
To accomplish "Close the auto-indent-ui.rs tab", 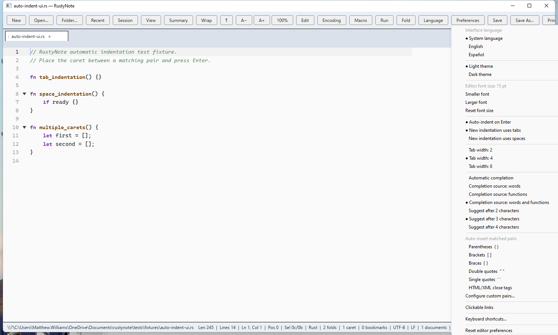I will (49, 36).
